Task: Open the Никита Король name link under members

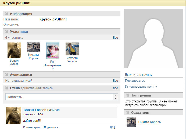Action: tap(33, 56)
